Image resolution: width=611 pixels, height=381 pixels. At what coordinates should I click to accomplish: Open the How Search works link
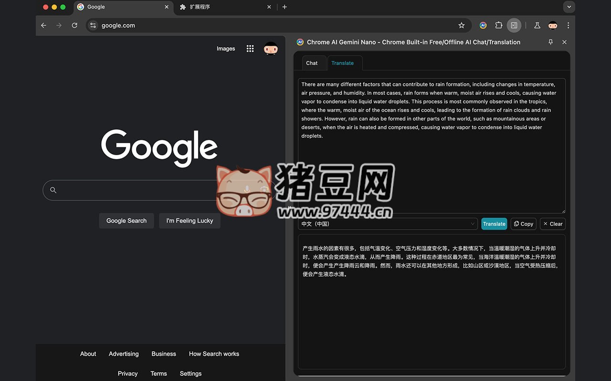[214, 354]
